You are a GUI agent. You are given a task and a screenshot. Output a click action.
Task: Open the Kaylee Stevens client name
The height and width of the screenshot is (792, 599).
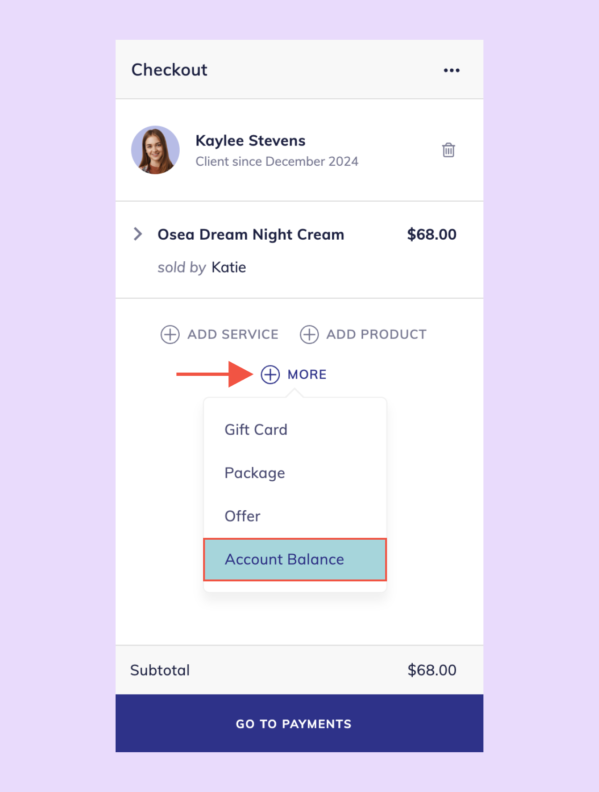coord(250,140)
